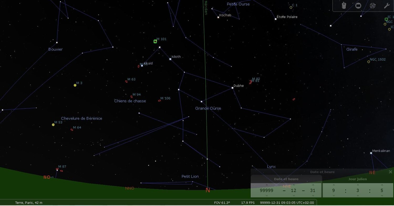The height and width of the screenshot is (206, 394).
Task: Select the Kochab star
Action: click(218, 17)
